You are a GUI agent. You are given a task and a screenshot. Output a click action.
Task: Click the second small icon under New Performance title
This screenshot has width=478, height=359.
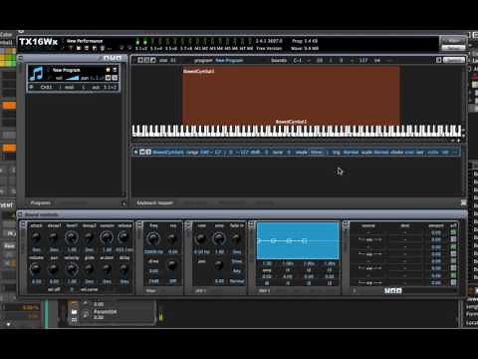(x=79, y=48)
